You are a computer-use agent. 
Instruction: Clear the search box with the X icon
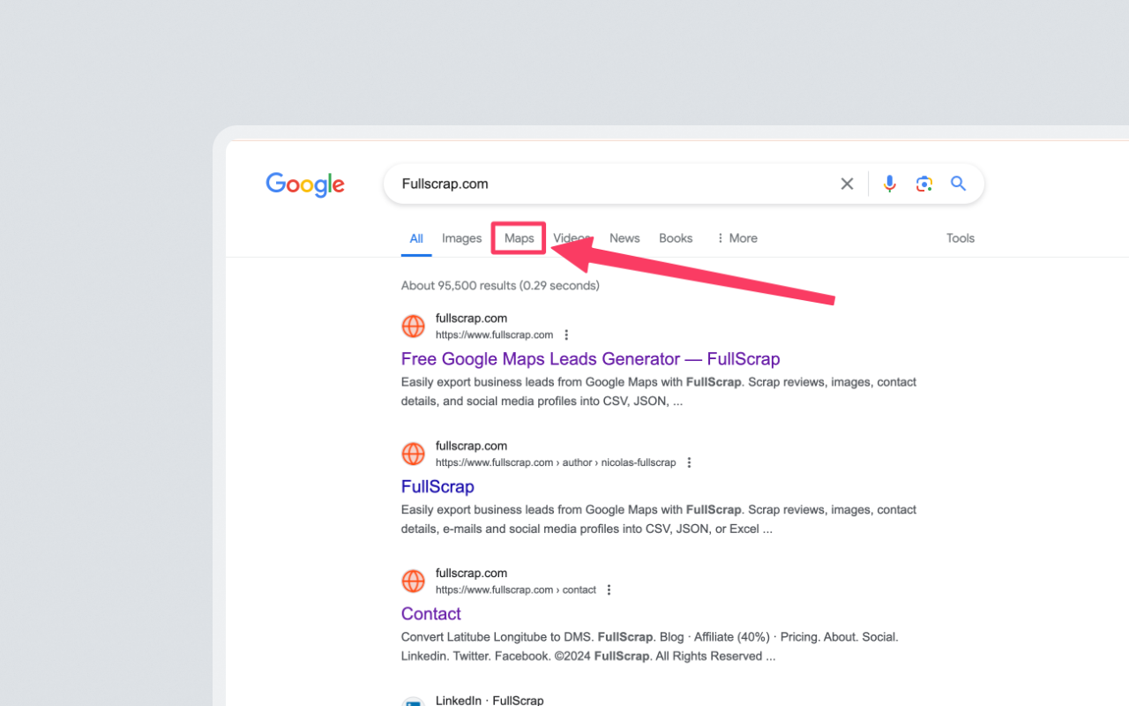[x=847, y=184]
